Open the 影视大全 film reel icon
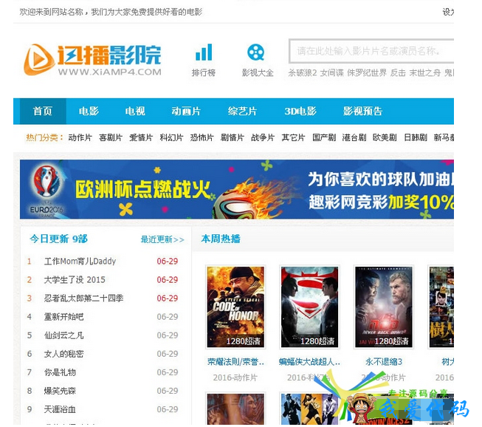The image size is (482, 427). tap(256, 52)
